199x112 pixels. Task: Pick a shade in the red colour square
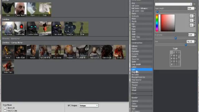[x=168, y=23]
